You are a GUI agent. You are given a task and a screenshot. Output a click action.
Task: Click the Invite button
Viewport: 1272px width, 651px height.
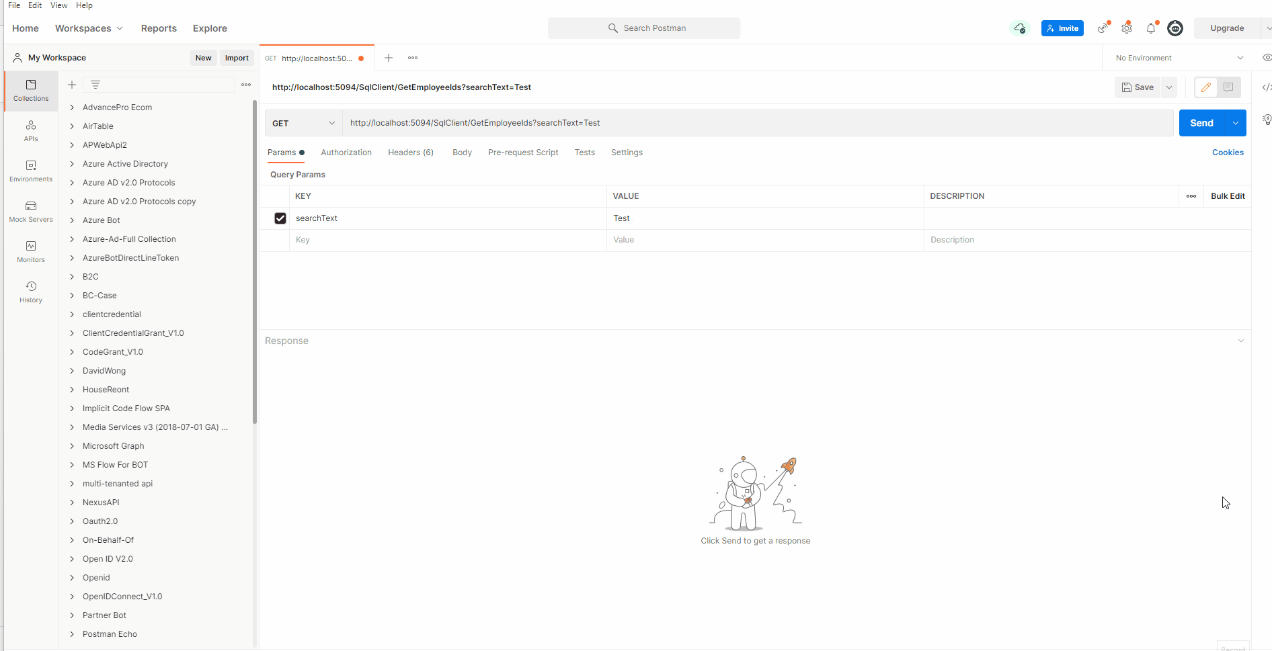tap(1062, 28)
